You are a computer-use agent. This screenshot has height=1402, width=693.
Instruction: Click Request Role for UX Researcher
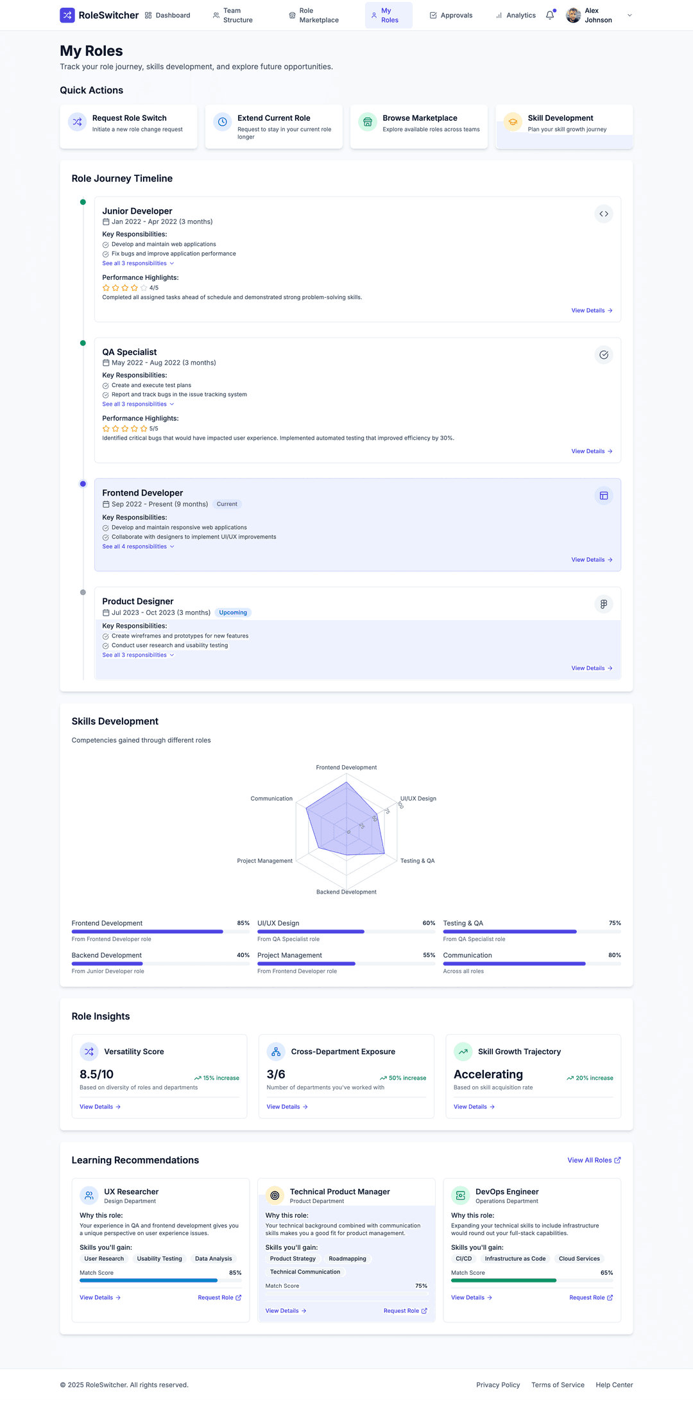coord(219,1297)
